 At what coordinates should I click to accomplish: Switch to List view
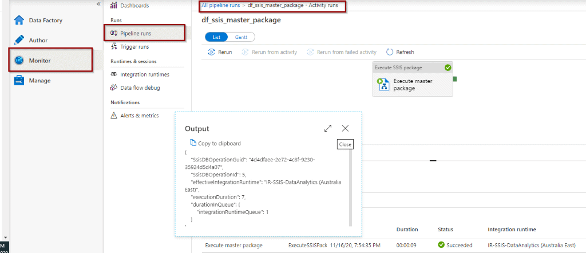pyautogui.click(x=217, y=37)
